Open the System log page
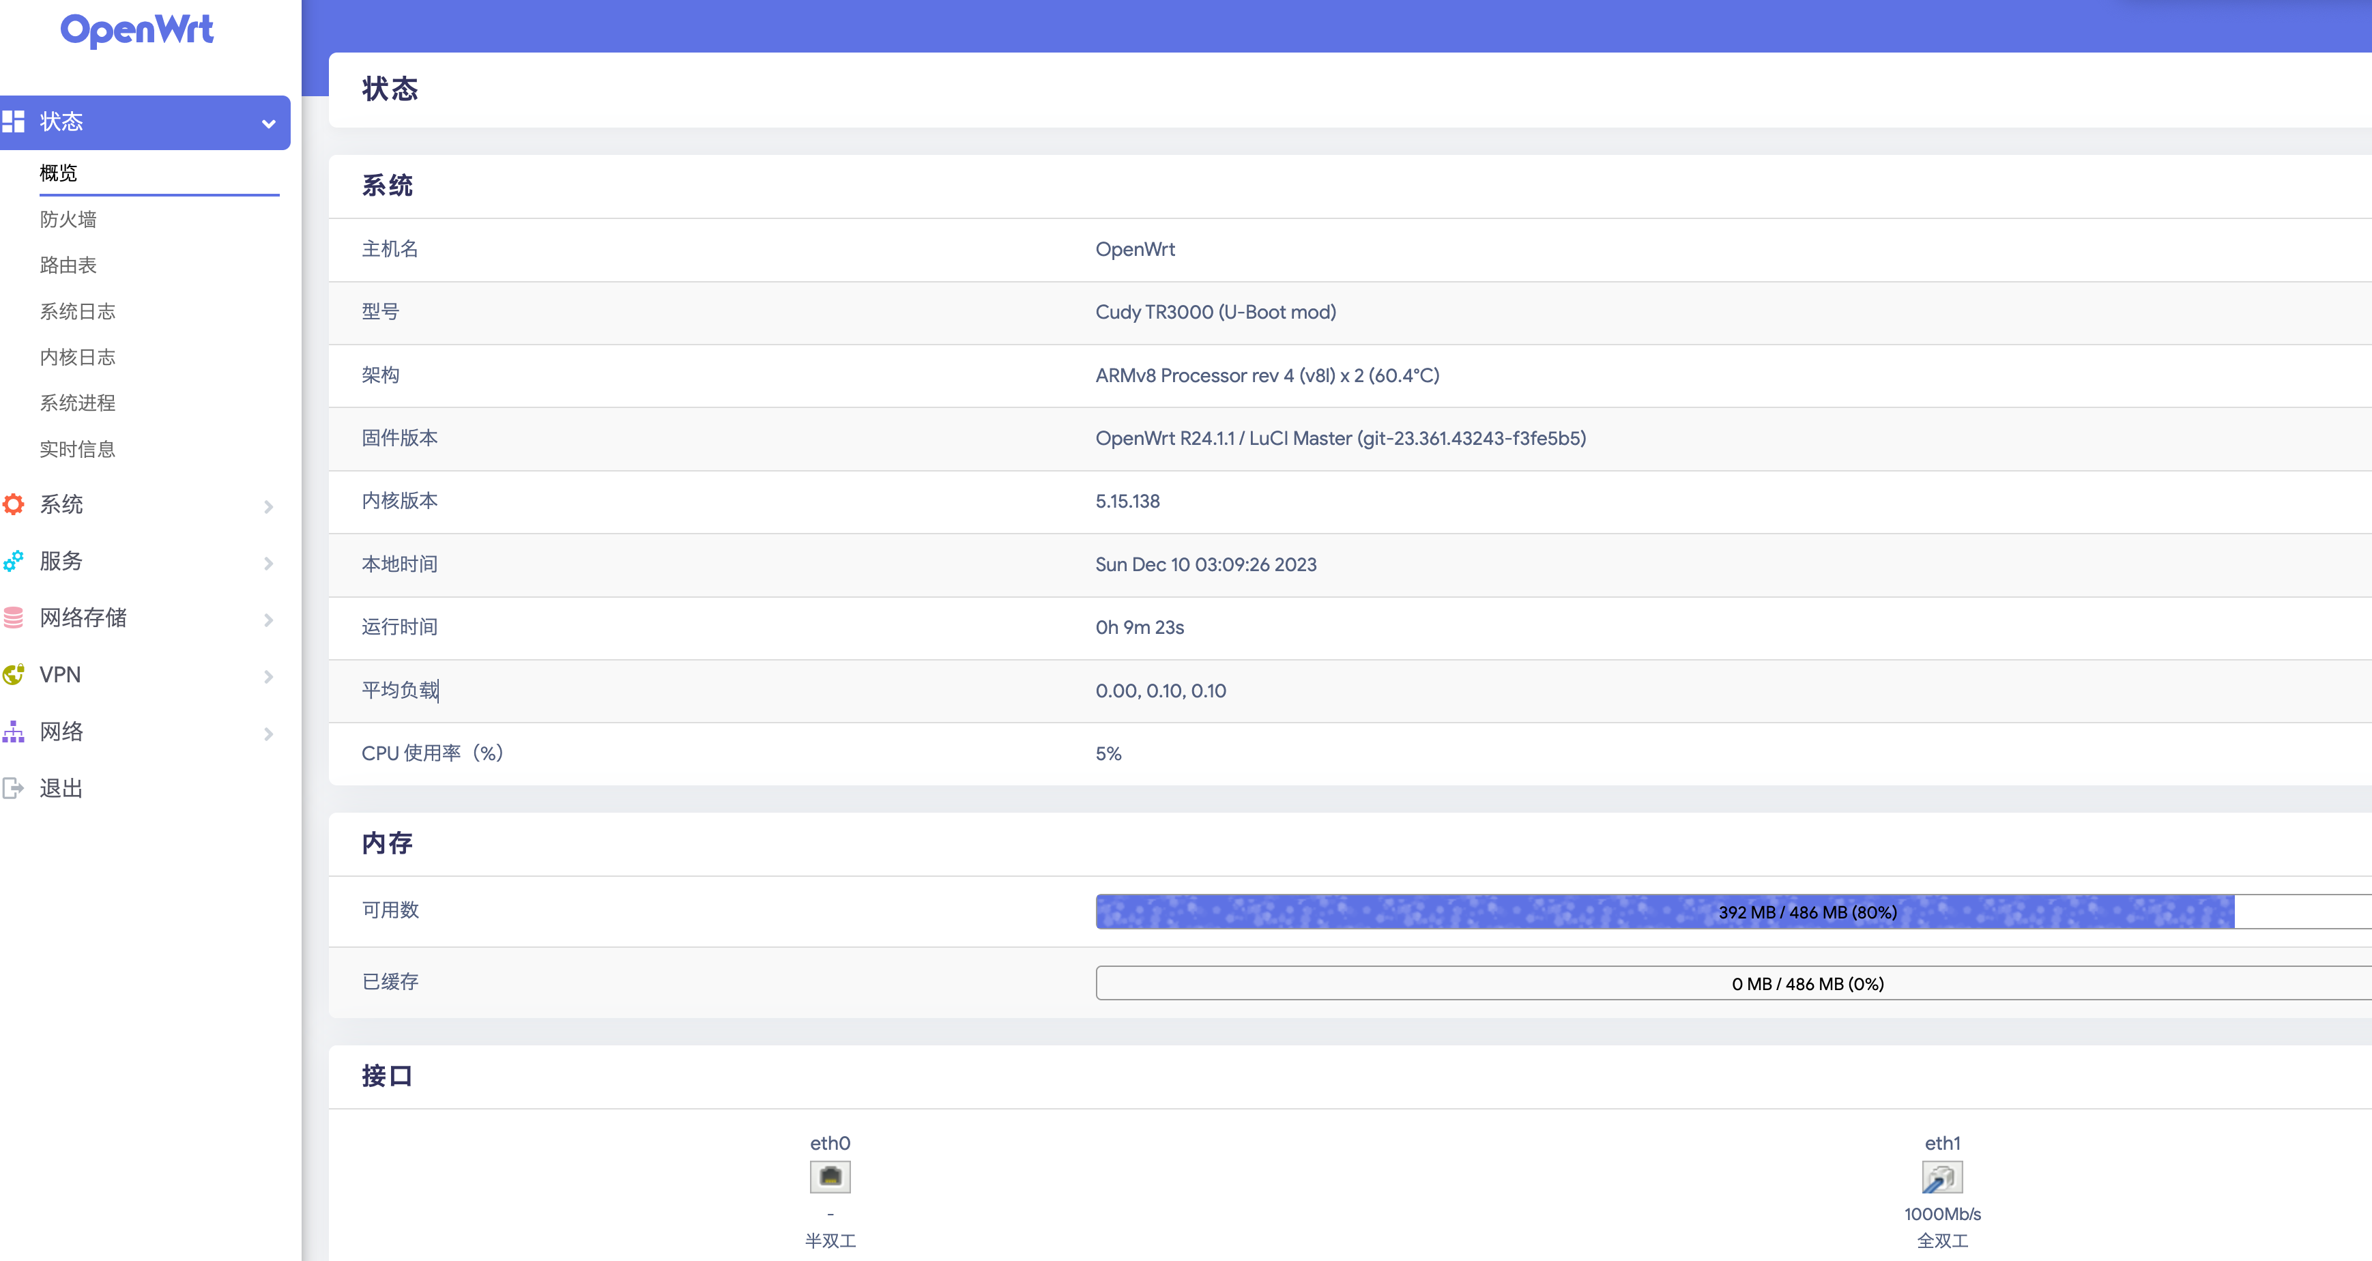 click(77, 311)
